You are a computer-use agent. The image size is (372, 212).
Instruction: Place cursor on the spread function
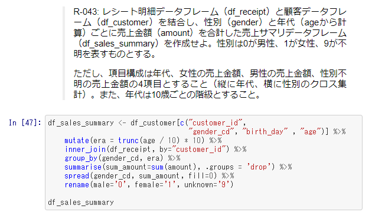[77, 176]
